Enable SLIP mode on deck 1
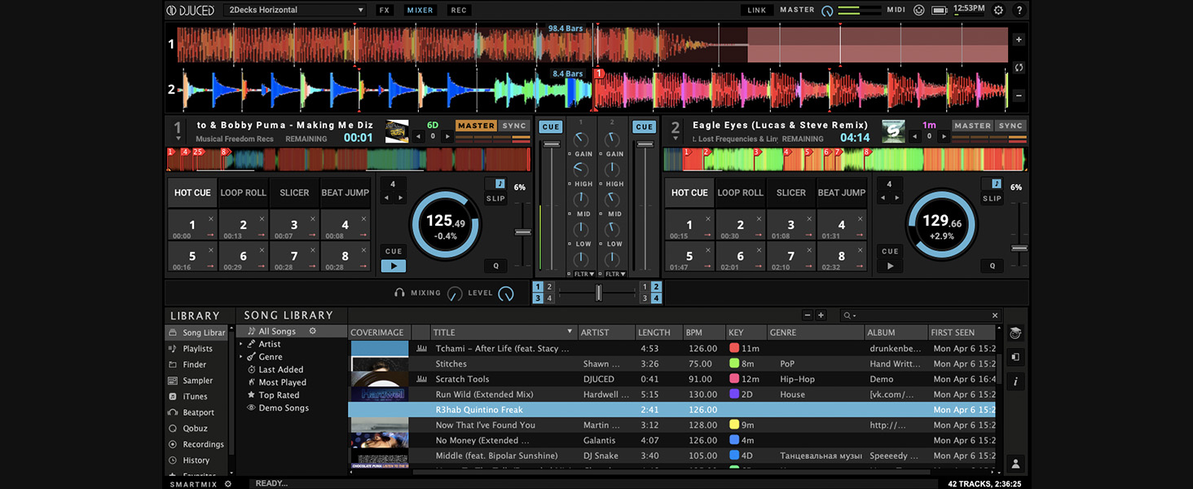 coord(495,198)
